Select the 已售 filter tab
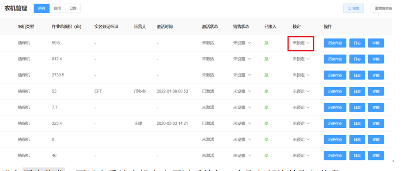Image resolution: width=405 pixels, height=171 pixels. 73,8
